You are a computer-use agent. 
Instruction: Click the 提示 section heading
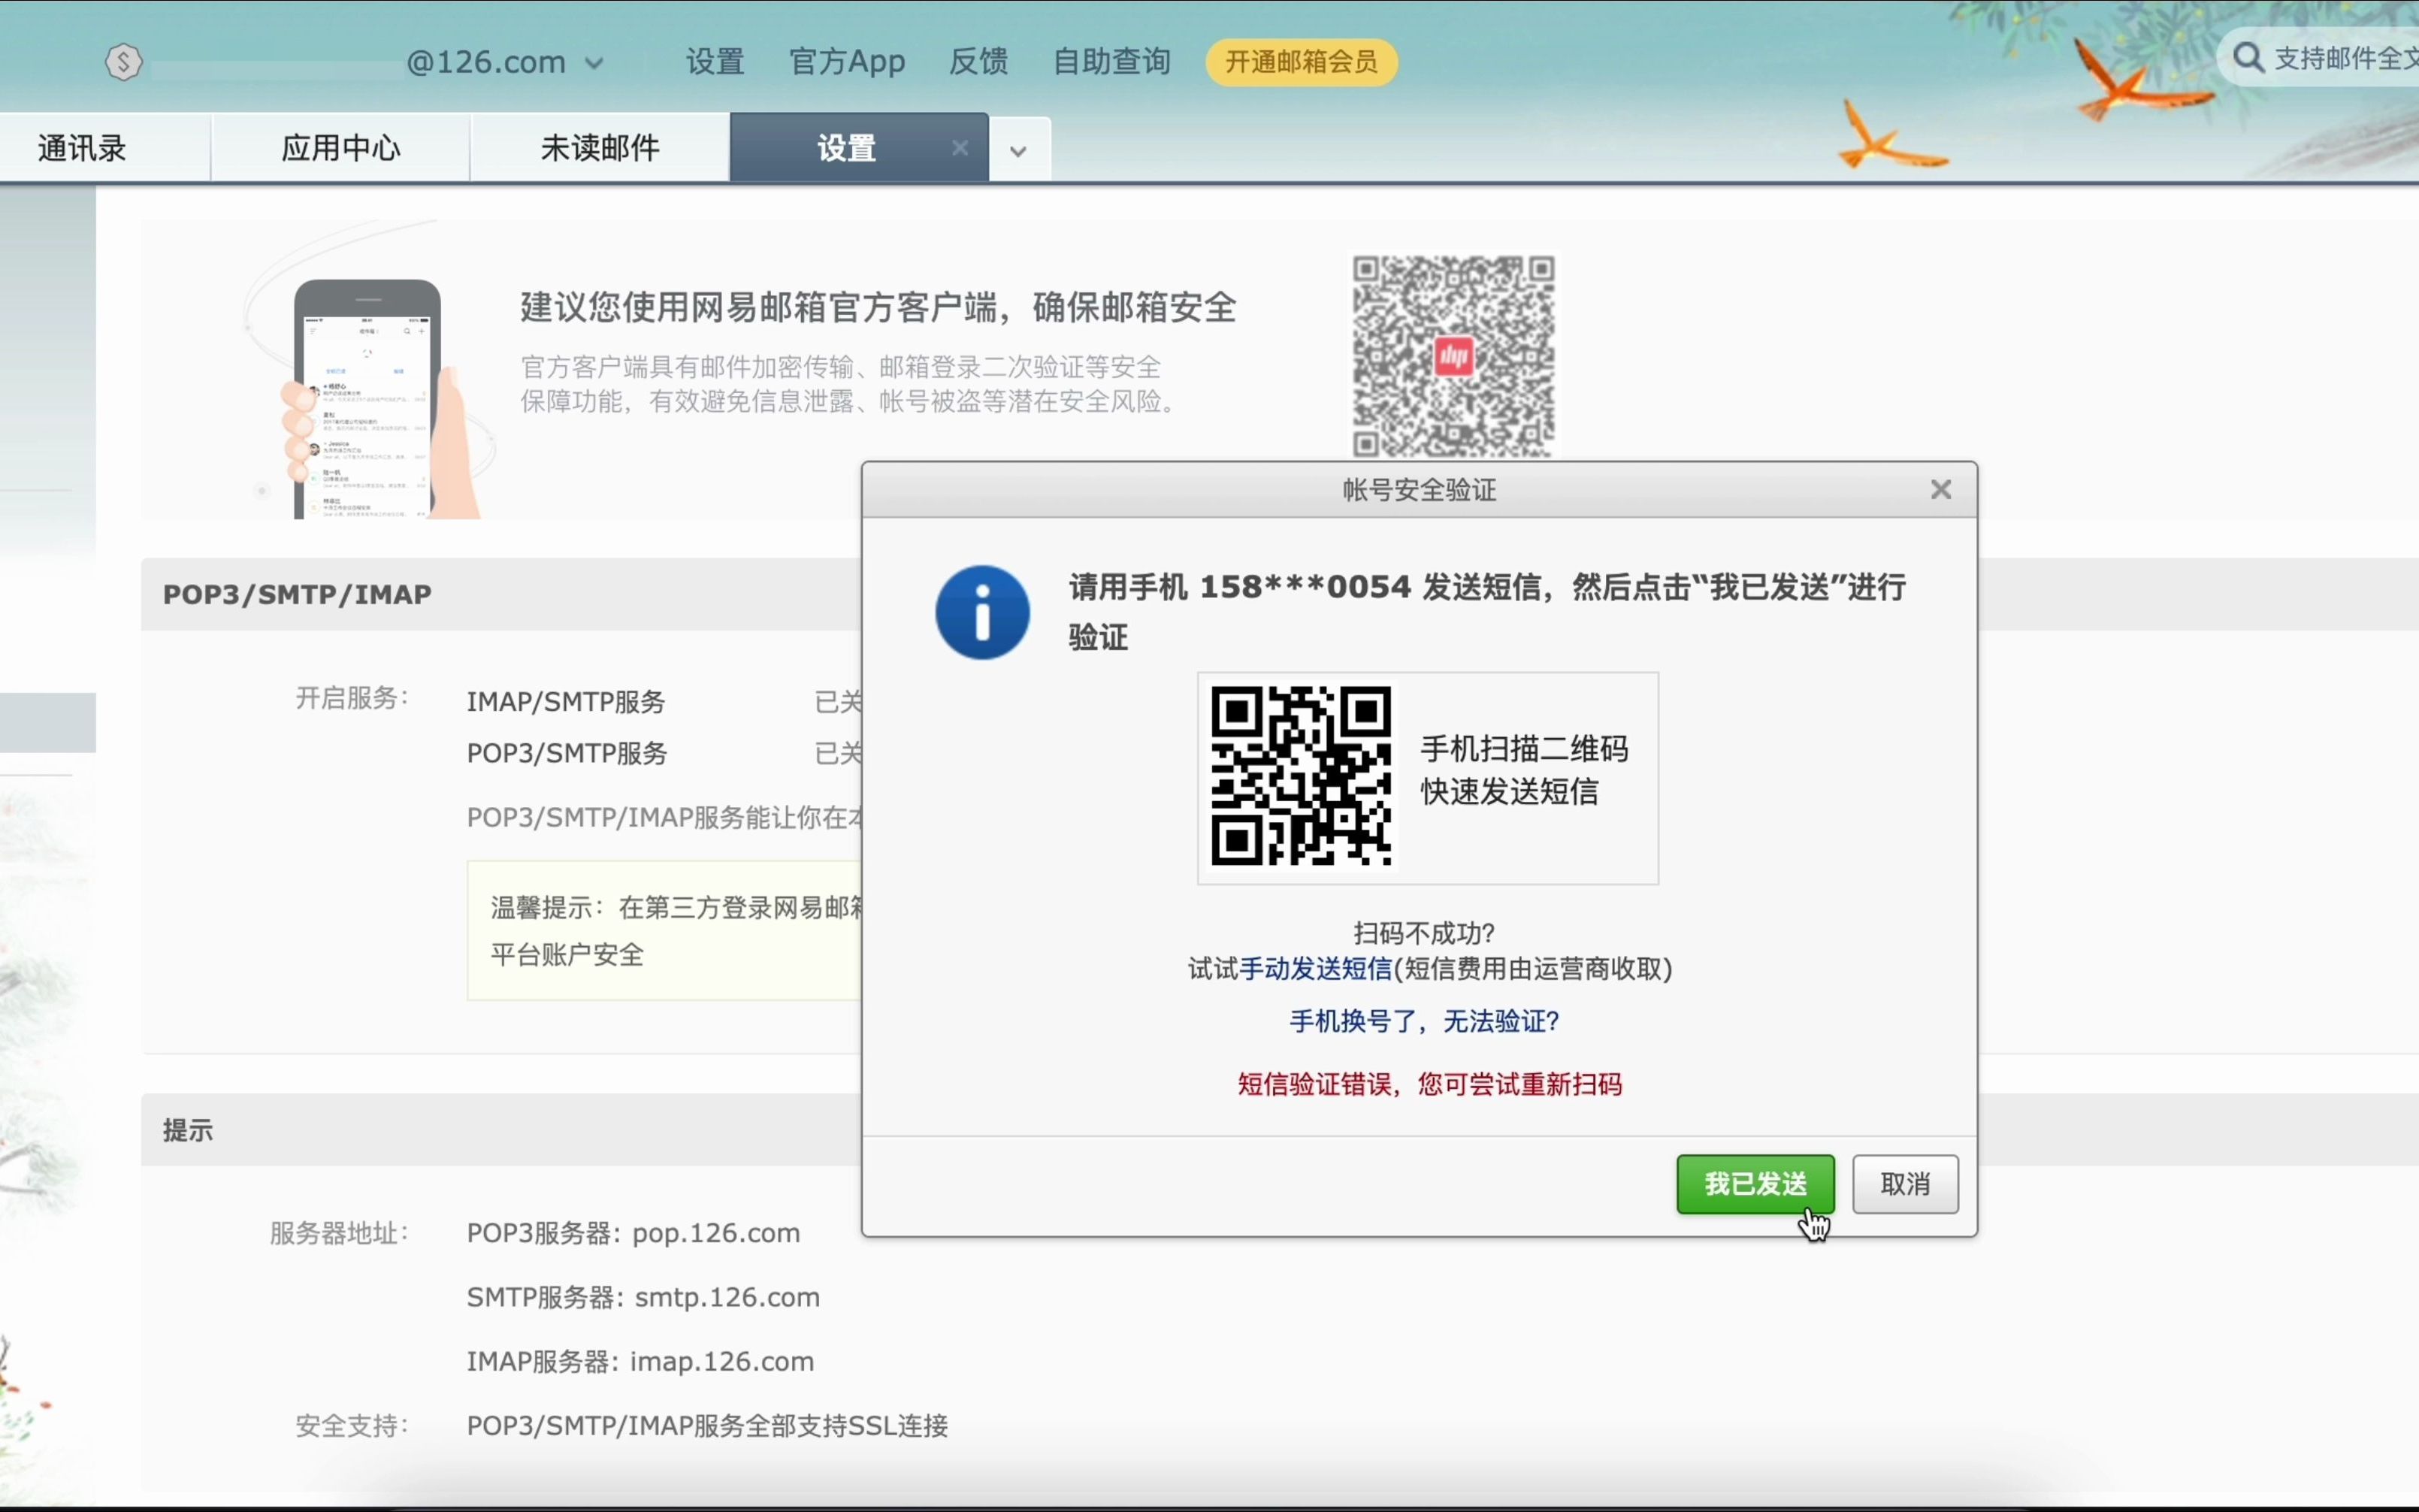(x=187, y=1130)
